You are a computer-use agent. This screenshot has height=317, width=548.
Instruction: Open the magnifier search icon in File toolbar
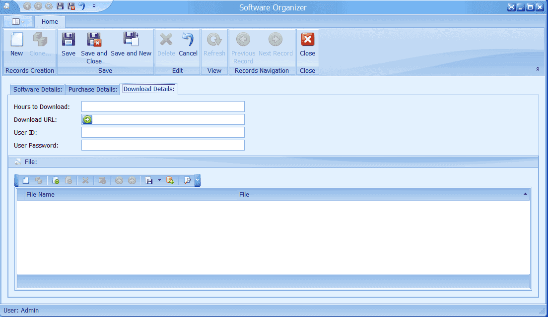tap(187, 181)
